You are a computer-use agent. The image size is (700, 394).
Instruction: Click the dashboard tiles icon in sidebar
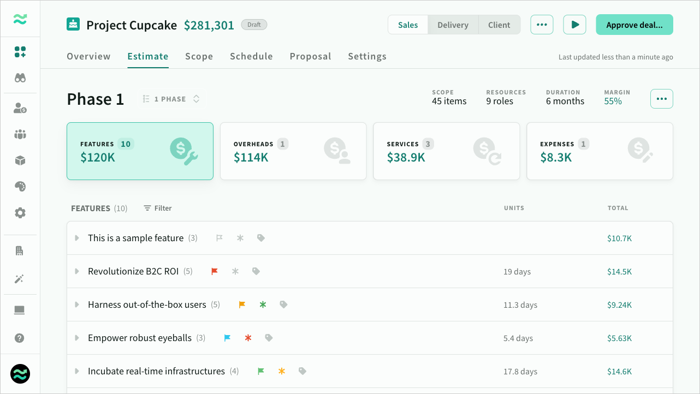coord(20,52)
